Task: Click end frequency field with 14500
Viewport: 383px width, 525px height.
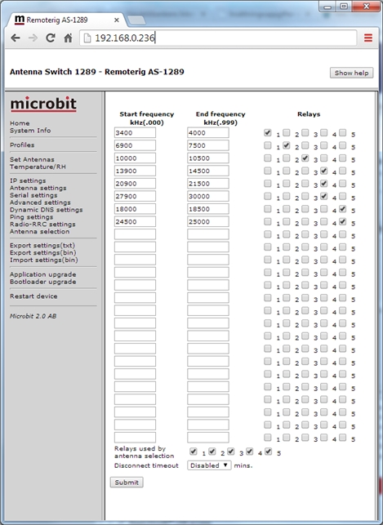Action: click(x=208, y=171)
